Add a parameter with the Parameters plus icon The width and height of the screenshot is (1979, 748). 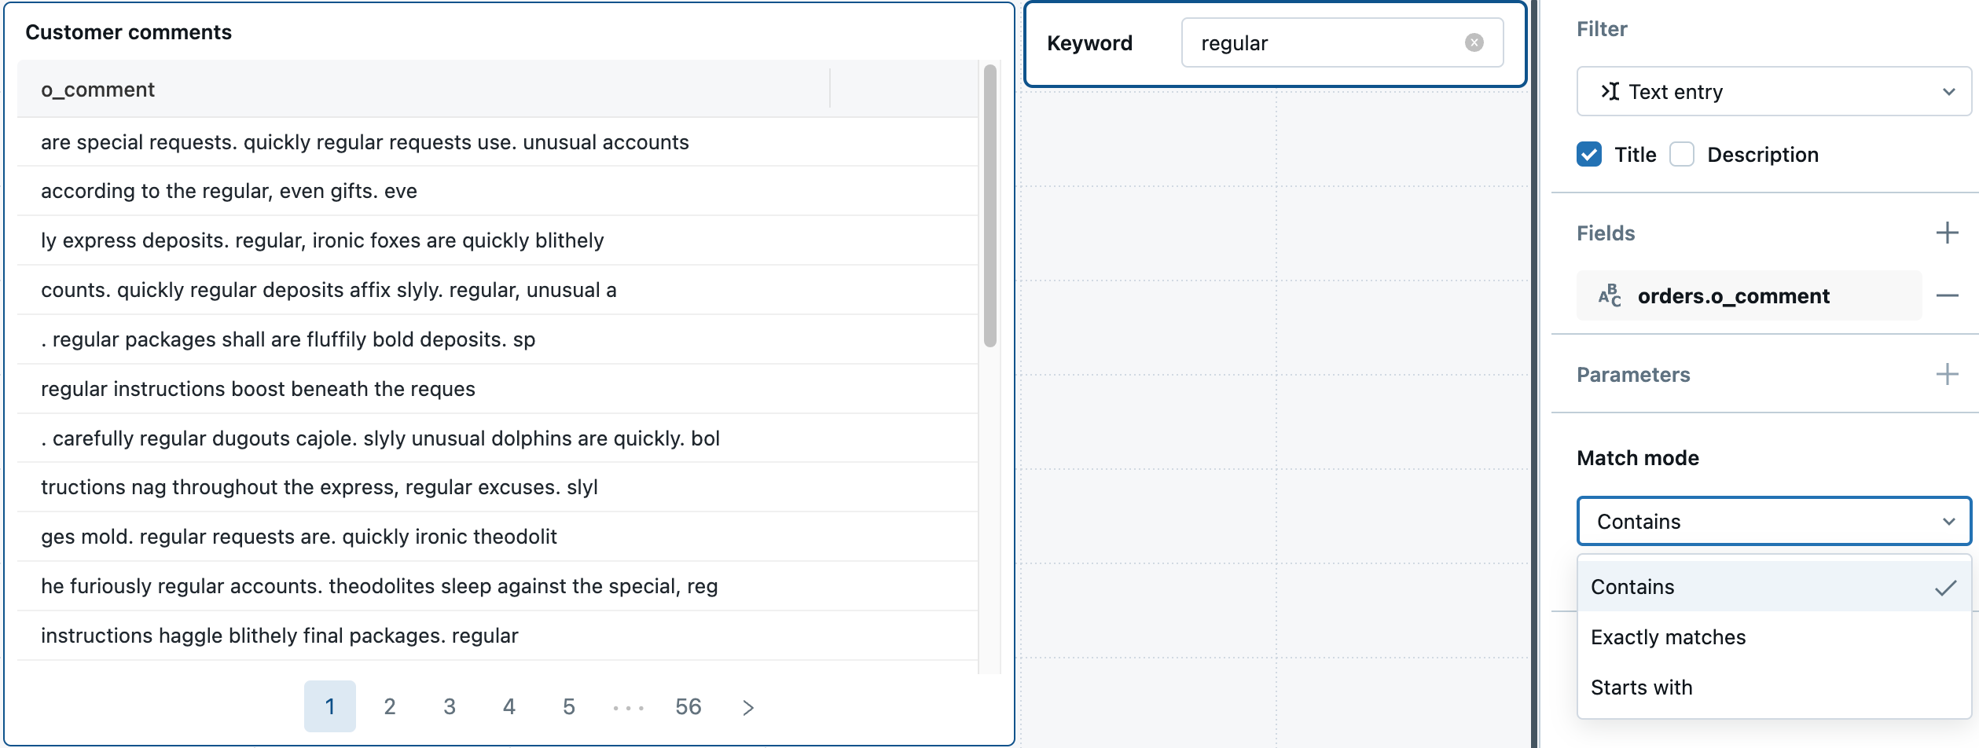tap(1946, 375)
